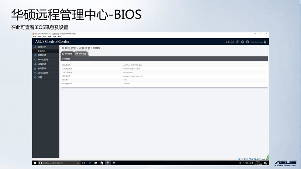301x169 pixels.
Task: Click the ASUS Control Center title
Action: 52,42
